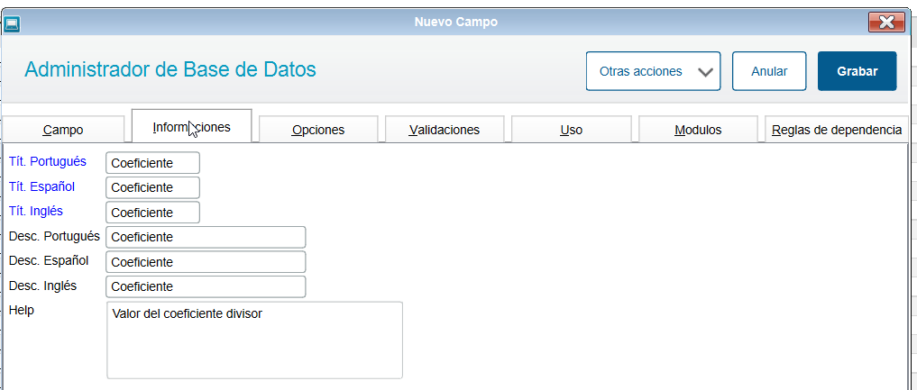Select the Reglas de dependencia tab
This screenshot has width=917, height=390.
(x=837, y=130)
